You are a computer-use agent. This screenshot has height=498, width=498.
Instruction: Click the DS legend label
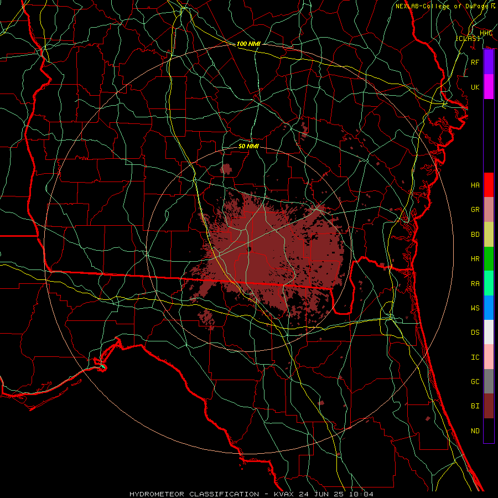475,333
